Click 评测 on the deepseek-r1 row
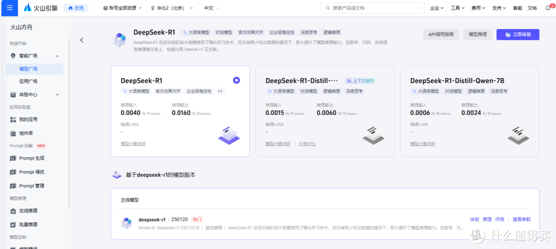 point(499,220)
